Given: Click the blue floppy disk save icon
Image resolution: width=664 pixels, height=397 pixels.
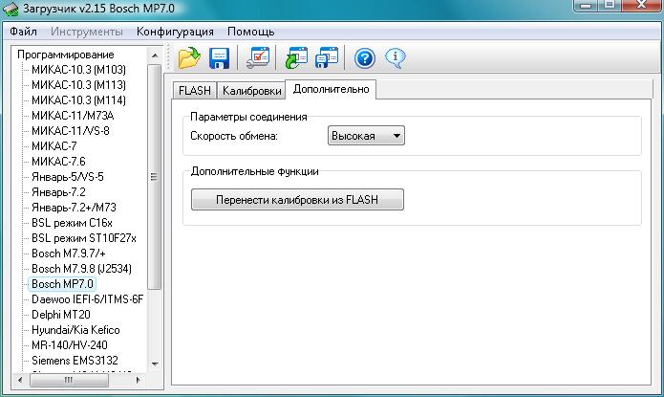Looking at the screenshot, I should [220, 58].
